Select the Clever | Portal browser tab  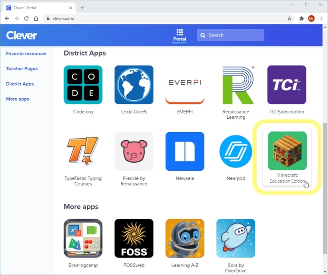[x=39, y=8]
